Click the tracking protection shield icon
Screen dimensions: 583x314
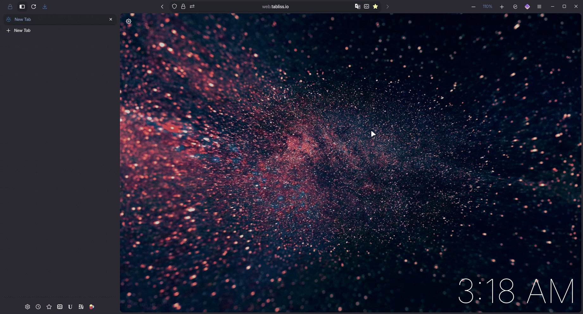pos(174,7)
